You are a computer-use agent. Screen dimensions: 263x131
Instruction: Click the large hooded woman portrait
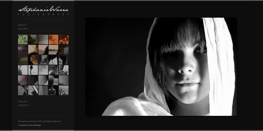161,67
